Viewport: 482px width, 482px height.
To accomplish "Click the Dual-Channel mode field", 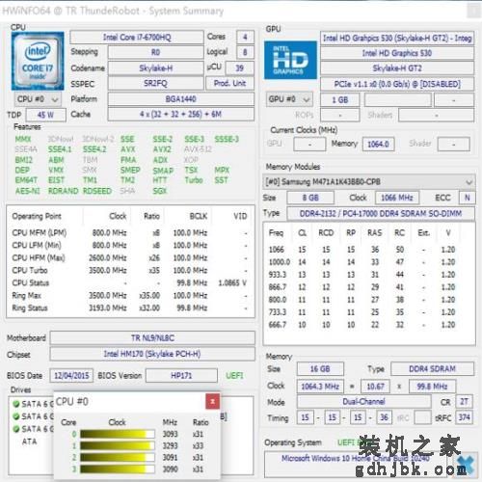I will 363,402.
